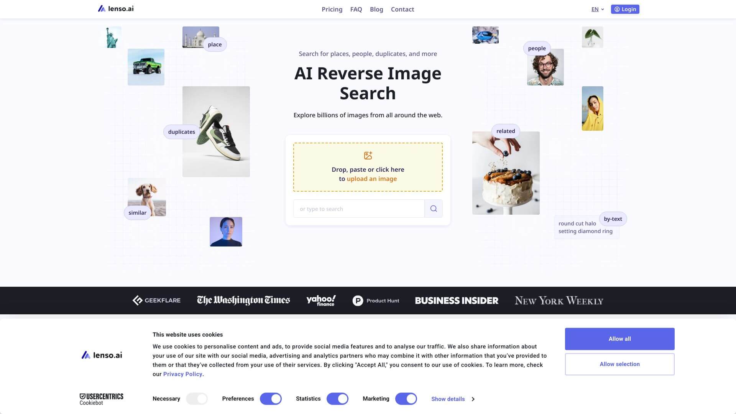Click the Product Hunt logo
736x414 pixels.
click(376, 301)
